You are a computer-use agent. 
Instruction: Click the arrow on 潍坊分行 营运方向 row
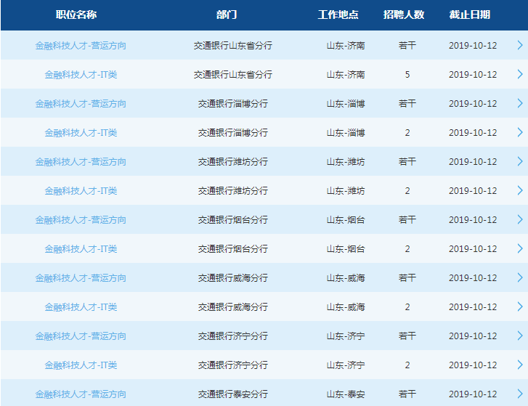tap(519, 161)
